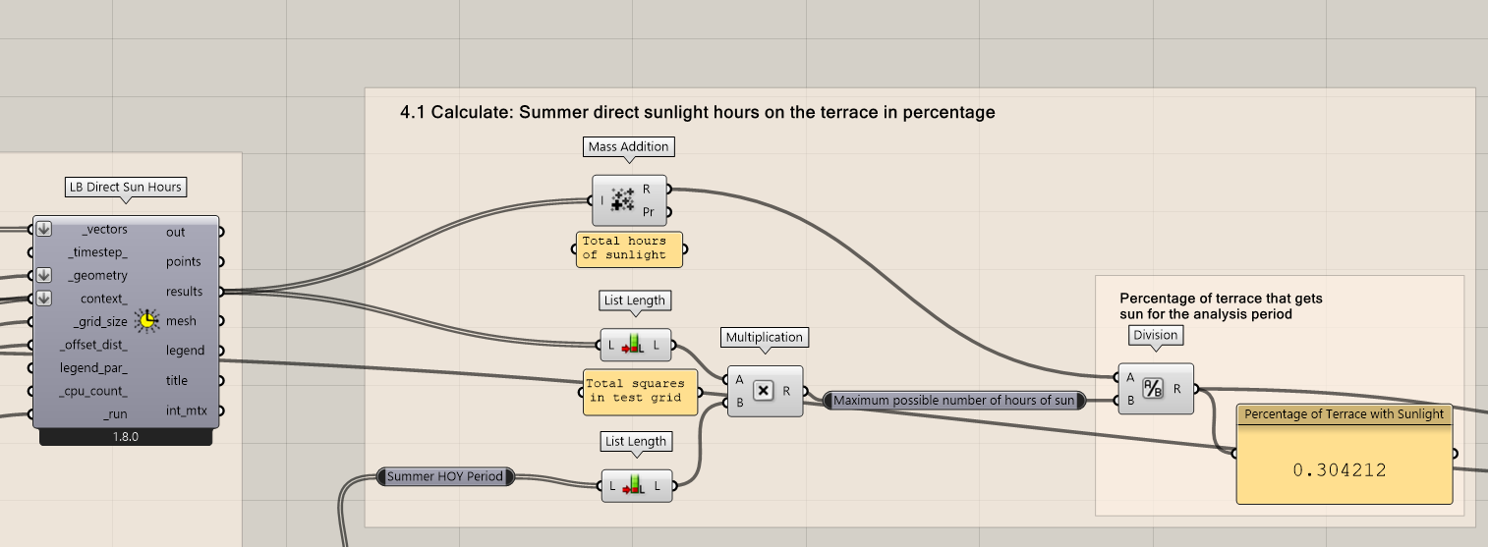This screenshot has height=547, width=1488.
Task: Select the Summer HOY Period parameter
Action: pos(444,476)
